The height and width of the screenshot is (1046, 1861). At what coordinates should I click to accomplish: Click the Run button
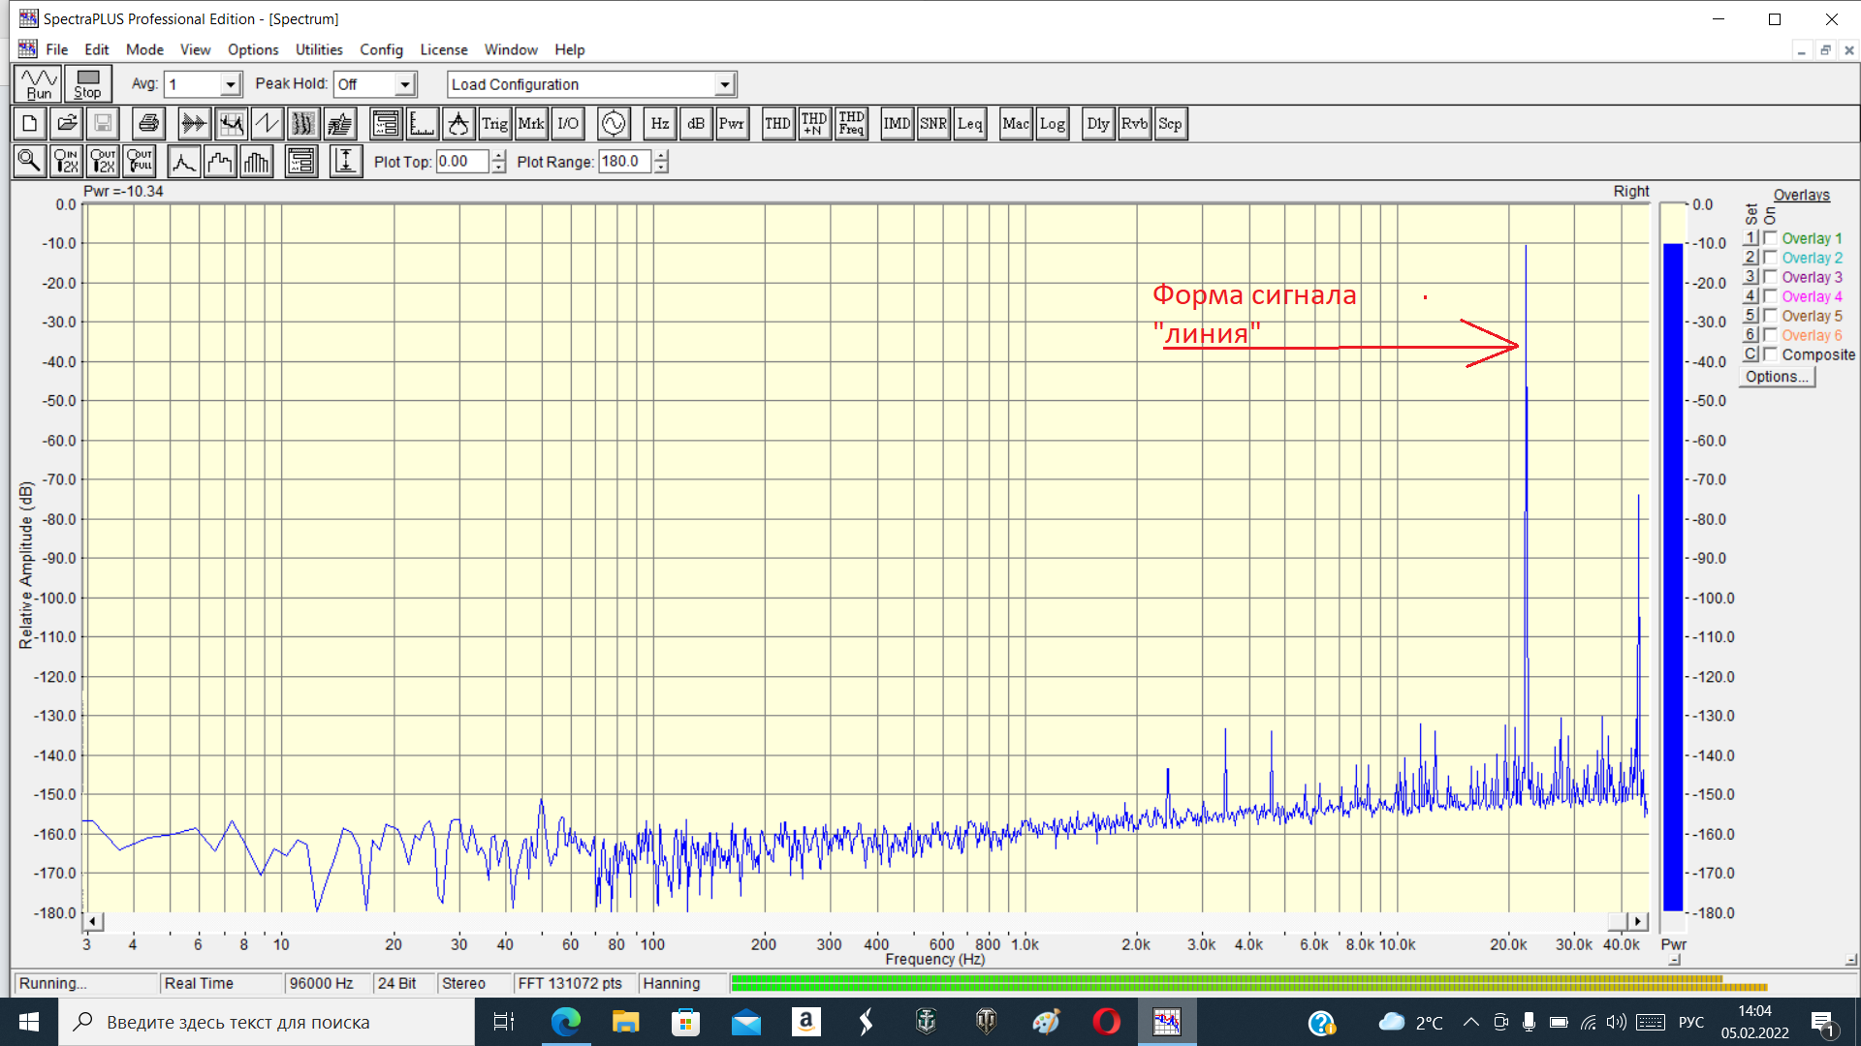pos(39,84)
